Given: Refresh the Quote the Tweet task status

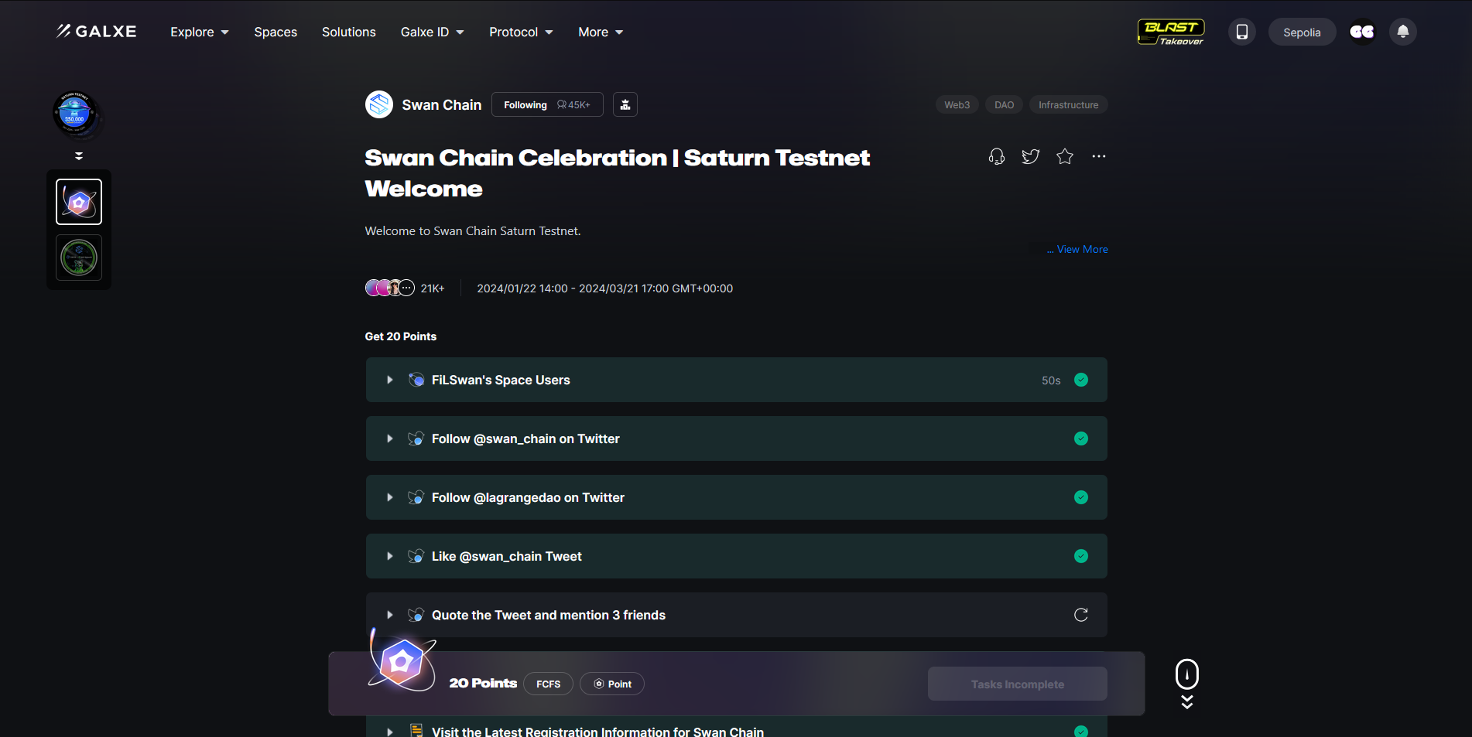Looking at the screenshot, I should pos(1080,615).
